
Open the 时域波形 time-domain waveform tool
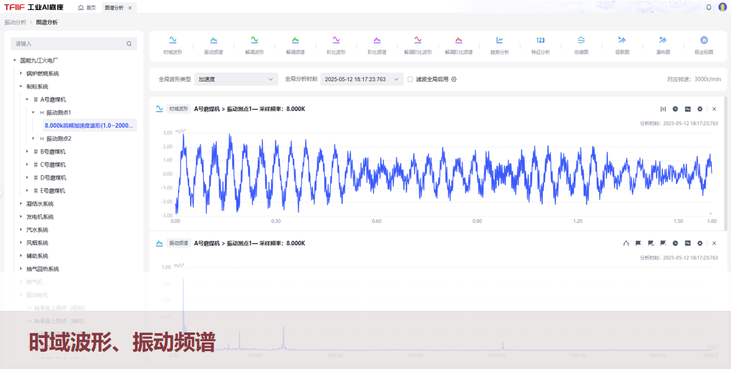click(x=172, y=45)
